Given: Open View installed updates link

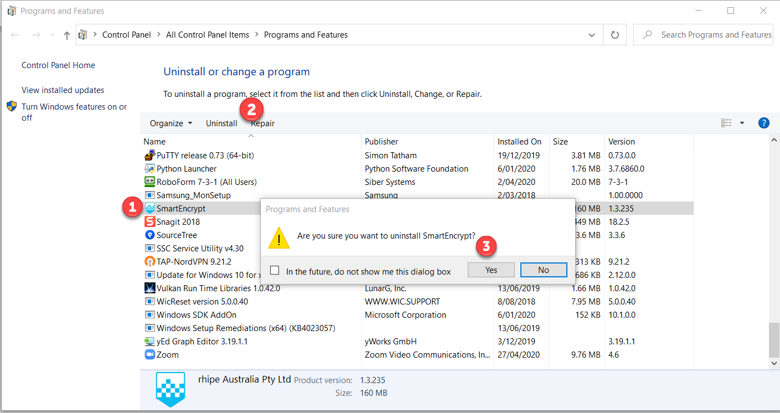Looking at the screenshot, I should (63, 90).
